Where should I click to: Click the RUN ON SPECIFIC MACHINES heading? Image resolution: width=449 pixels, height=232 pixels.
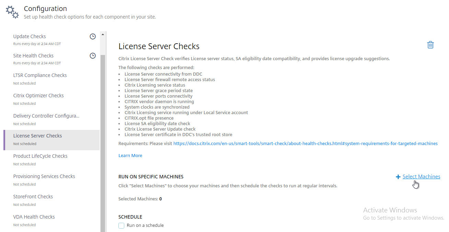[x=151, y=177]
